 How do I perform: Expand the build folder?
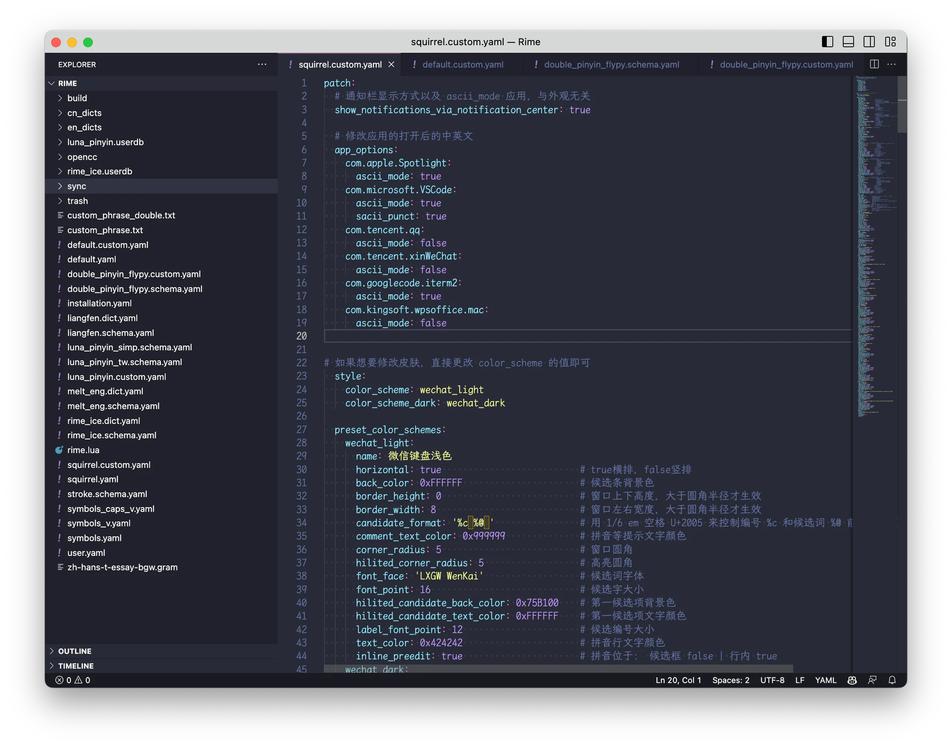click(162, 98)
